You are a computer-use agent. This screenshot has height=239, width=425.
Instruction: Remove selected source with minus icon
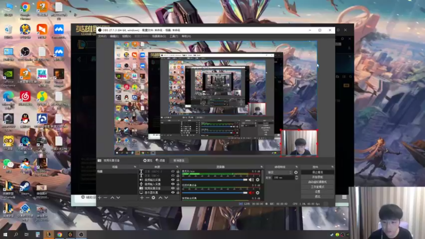[148, 198]
